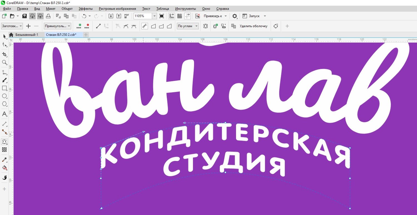The image size is (417, 215).
Task: Publish the document to PDF
Action: (127, 16)
